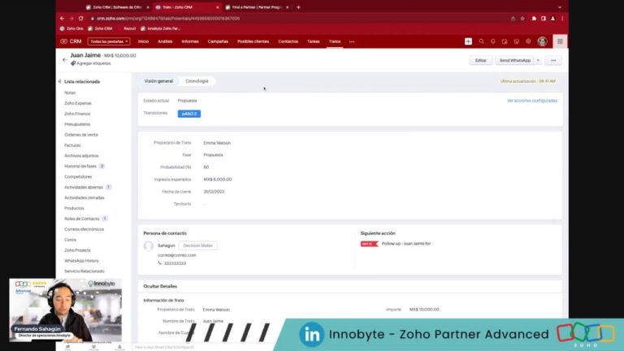Open Todas las pestañas dropdown
This screenshot has width=624, height=351.
click(109, 41)
